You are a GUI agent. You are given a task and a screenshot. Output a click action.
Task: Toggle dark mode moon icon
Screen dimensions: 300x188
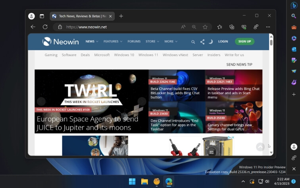(211, 42)
